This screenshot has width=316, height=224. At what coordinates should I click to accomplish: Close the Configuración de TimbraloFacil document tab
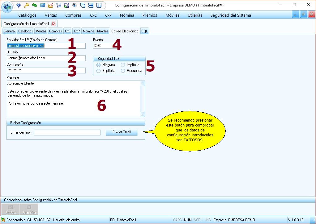[x=53, y=24]
